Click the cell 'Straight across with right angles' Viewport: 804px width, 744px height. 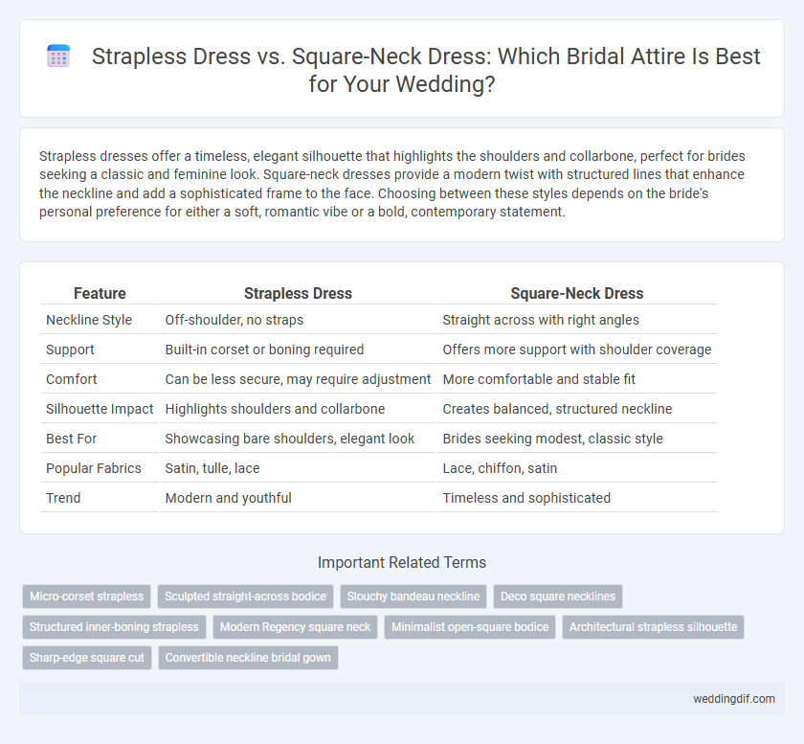coord(541,320)
